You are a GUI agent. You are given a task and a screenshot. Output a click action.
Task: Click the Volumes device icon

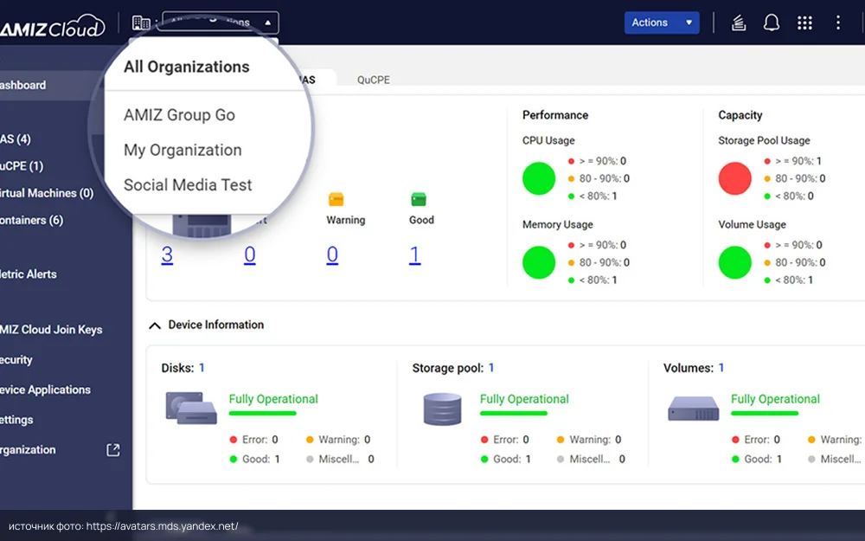click(693, 408)
